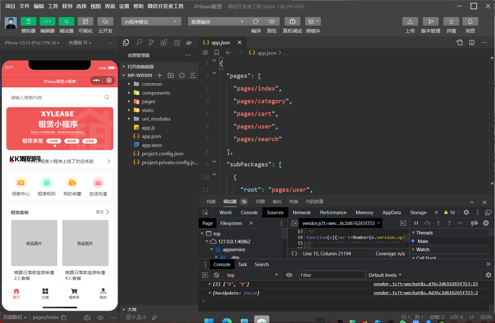Tap 更多 link beside 租赁套餐

tap(102, 212)
